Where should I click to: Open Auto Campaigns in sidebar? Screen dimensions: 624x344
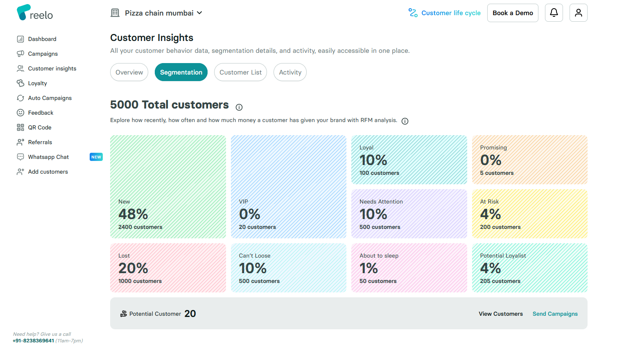pos(50,98)
